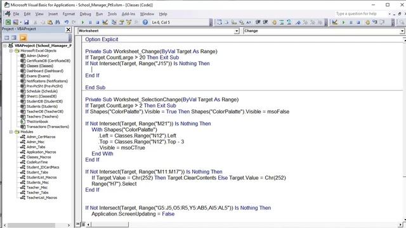Screen dimensions: 406x228
Task: Switch to Full Module View at code window bottom
Action: [83, 224]
